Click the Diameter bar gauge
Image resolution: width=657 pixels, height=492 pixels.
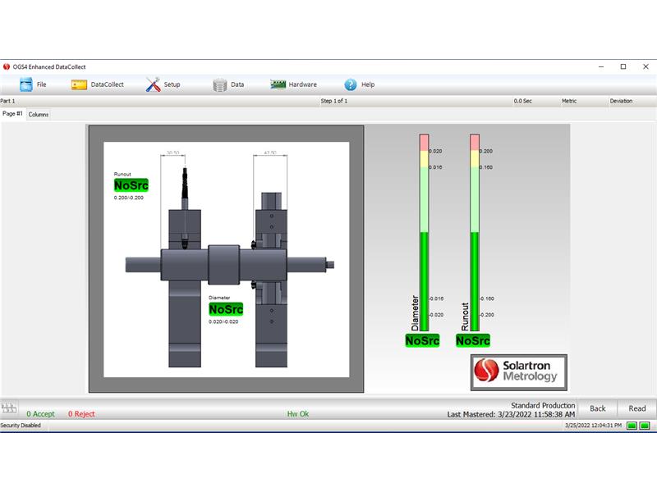pyautogui.click(x=424, y=233)
